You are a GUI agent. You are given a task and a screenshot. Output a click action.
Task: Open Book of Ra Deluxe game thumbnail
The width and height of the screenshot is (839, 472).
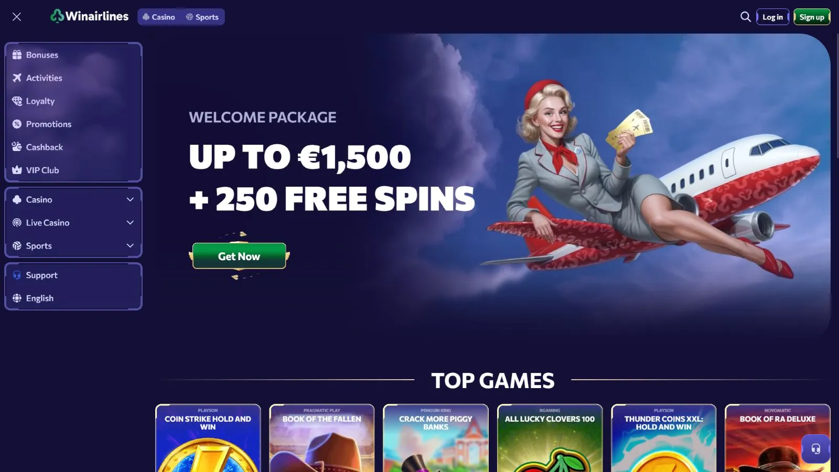pyautogui.click(x=778, y=438)
